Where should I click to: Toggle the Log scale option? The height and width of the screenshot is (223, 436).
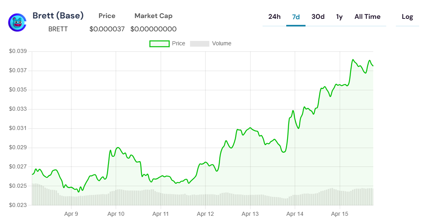tap(407, 17)
